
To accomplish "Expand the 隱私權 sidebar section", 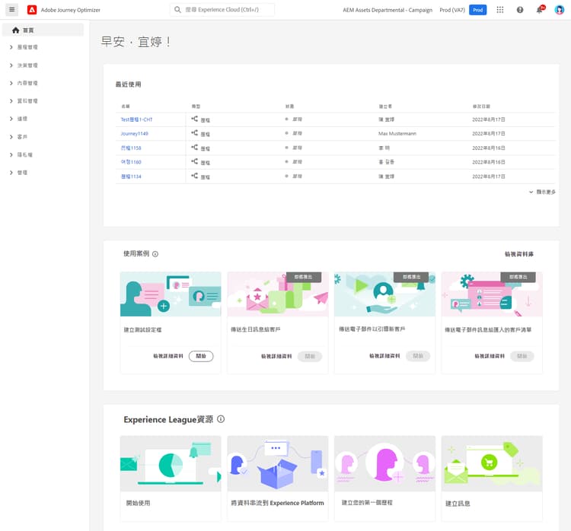I will point(11,155).
